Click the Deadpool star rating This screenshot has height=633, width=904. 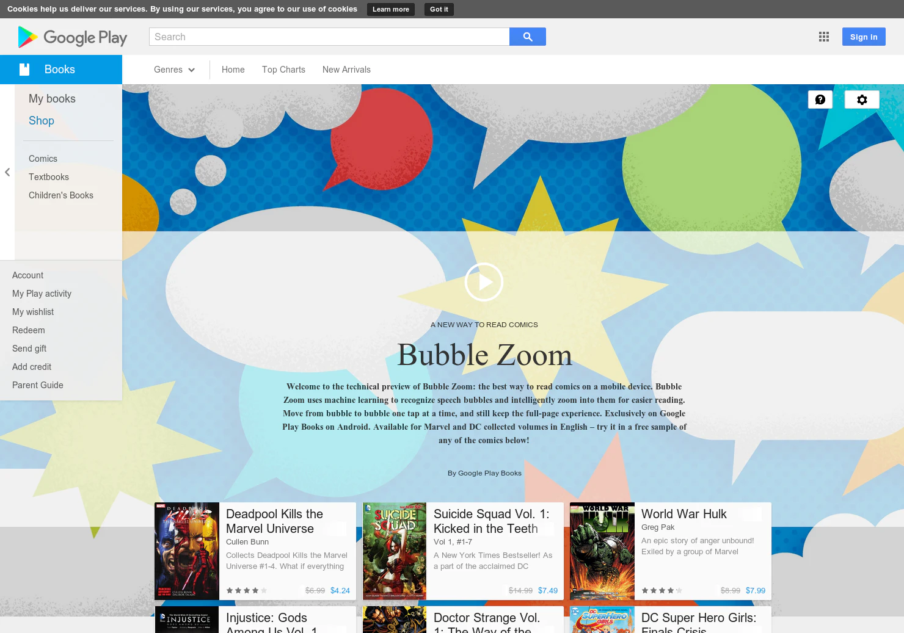247,590
